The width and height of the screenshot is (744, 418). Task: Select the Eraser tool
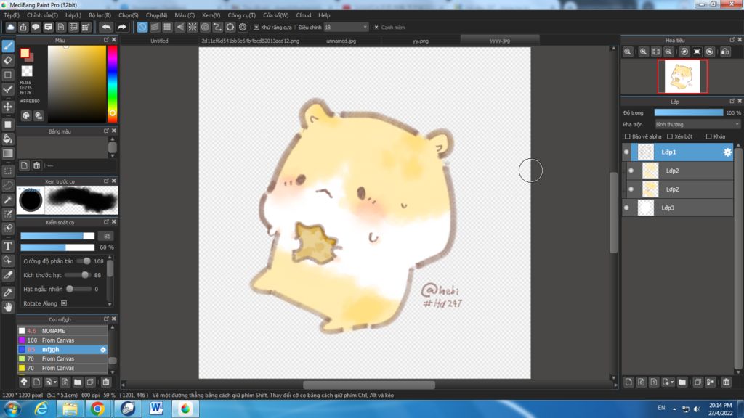pos(8,60)
